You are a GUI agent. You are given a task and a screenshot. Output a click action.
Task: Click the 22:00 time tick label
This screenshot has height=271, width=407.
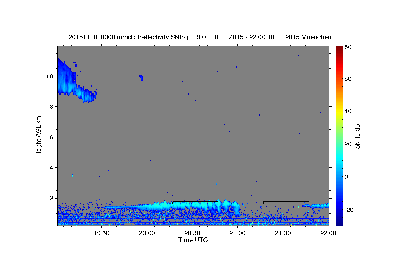[x=328, y=233]
